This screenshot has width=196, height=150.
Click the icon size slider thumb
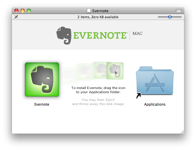(170, 17)
